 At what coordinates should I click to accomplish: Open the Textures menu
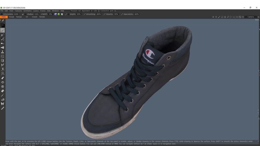tap(18, 11)
